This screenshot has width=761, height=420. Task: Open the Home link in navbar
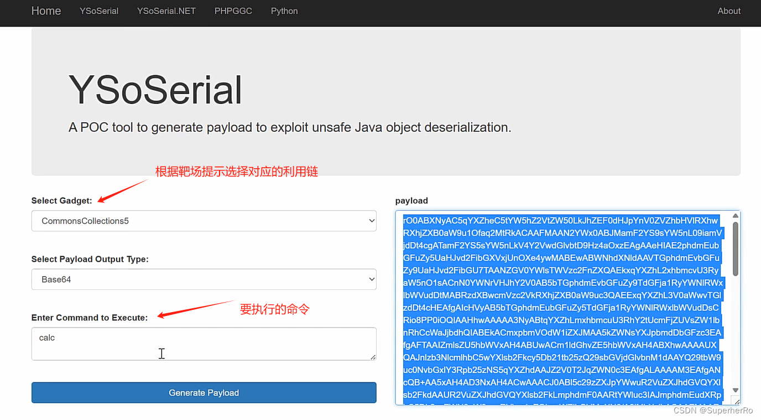point(46,11)
